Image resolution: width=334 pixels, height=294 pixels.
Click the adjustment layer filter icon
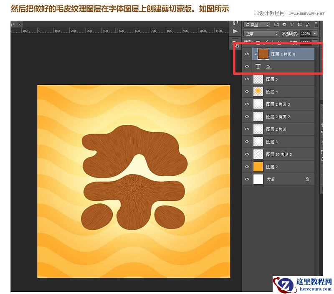(x=284, y=25)
